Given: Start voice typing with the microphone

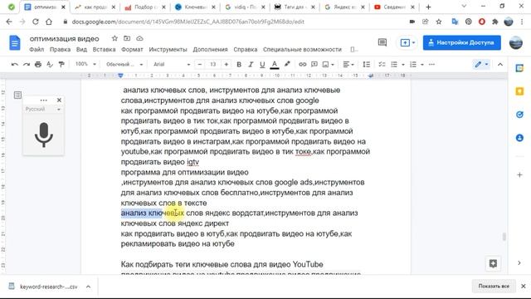Looking at the screenshot, I should pos(44,135).
